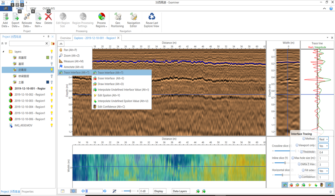Toggle visibility bulb for 基层 layer
The height and width of the screenshot is (196, 335).
pos(52,63)
